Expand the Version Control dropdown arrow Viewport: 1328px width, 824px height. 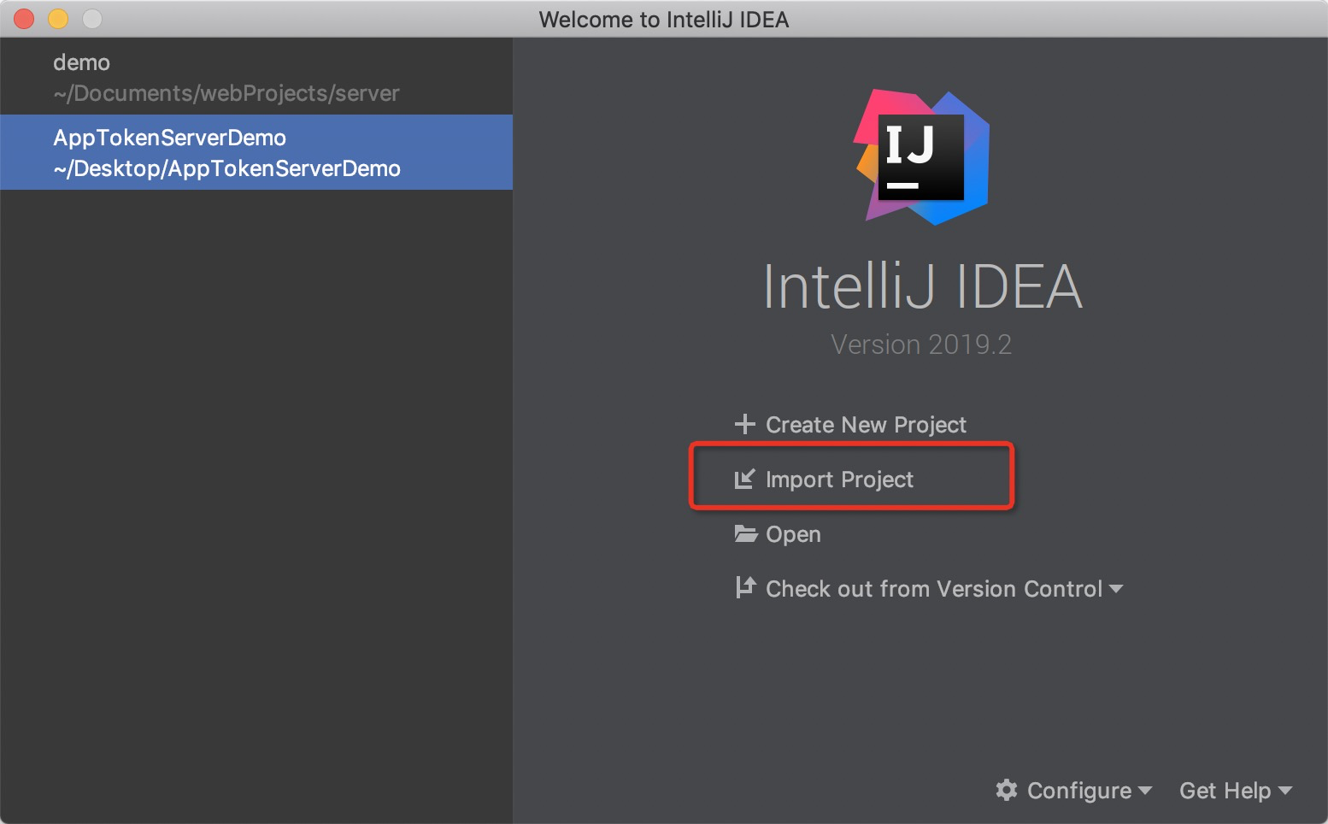pos(1115,589)
